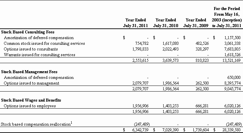Click the Options issued to employees label
Image resolution: width=243 pixels, height=133 pixels.
coord(30,106)
